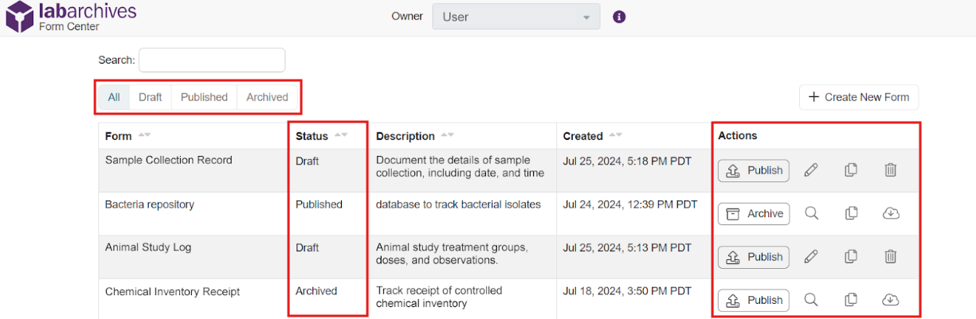Click the Archived status cell
This screenshot has width=976, height=319.
click(x=316, y=291)
